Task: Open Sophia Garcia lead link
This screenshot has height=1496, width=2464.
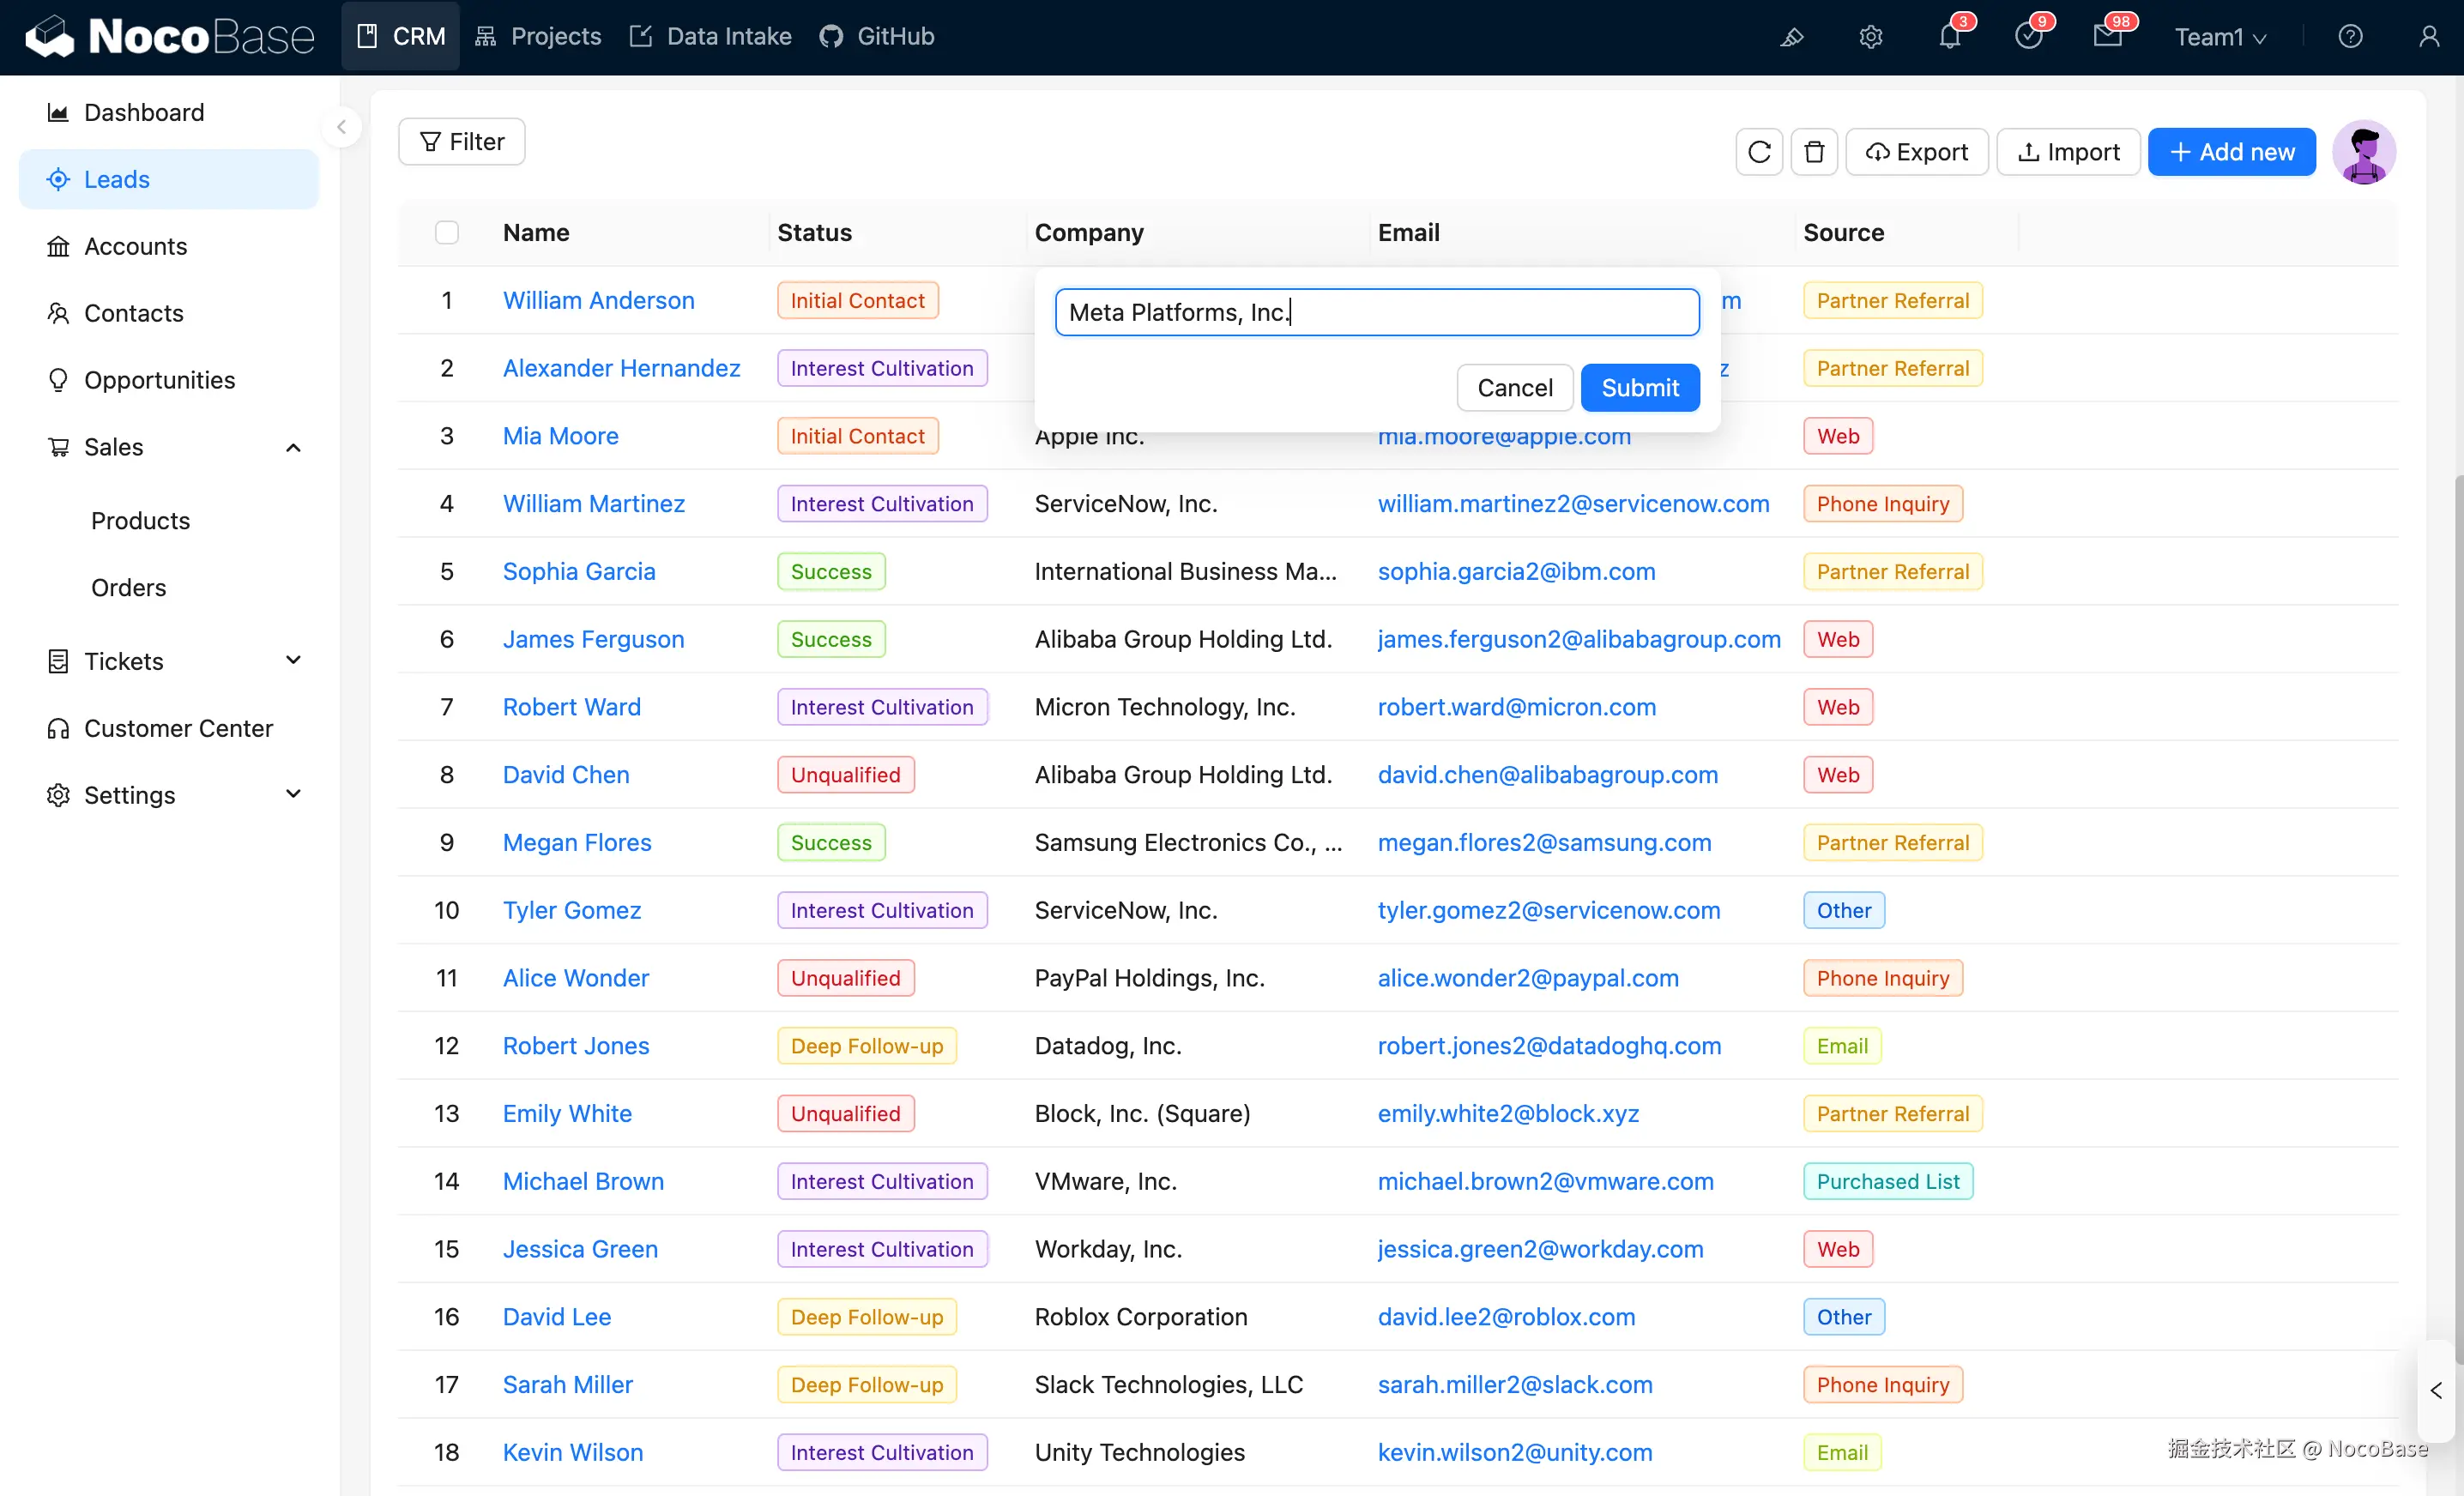Action: point(579,572)
